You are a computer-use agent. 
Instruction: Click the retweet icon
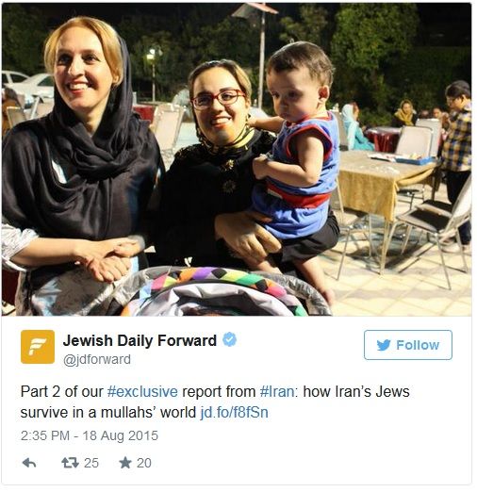[x=70, y=463]
